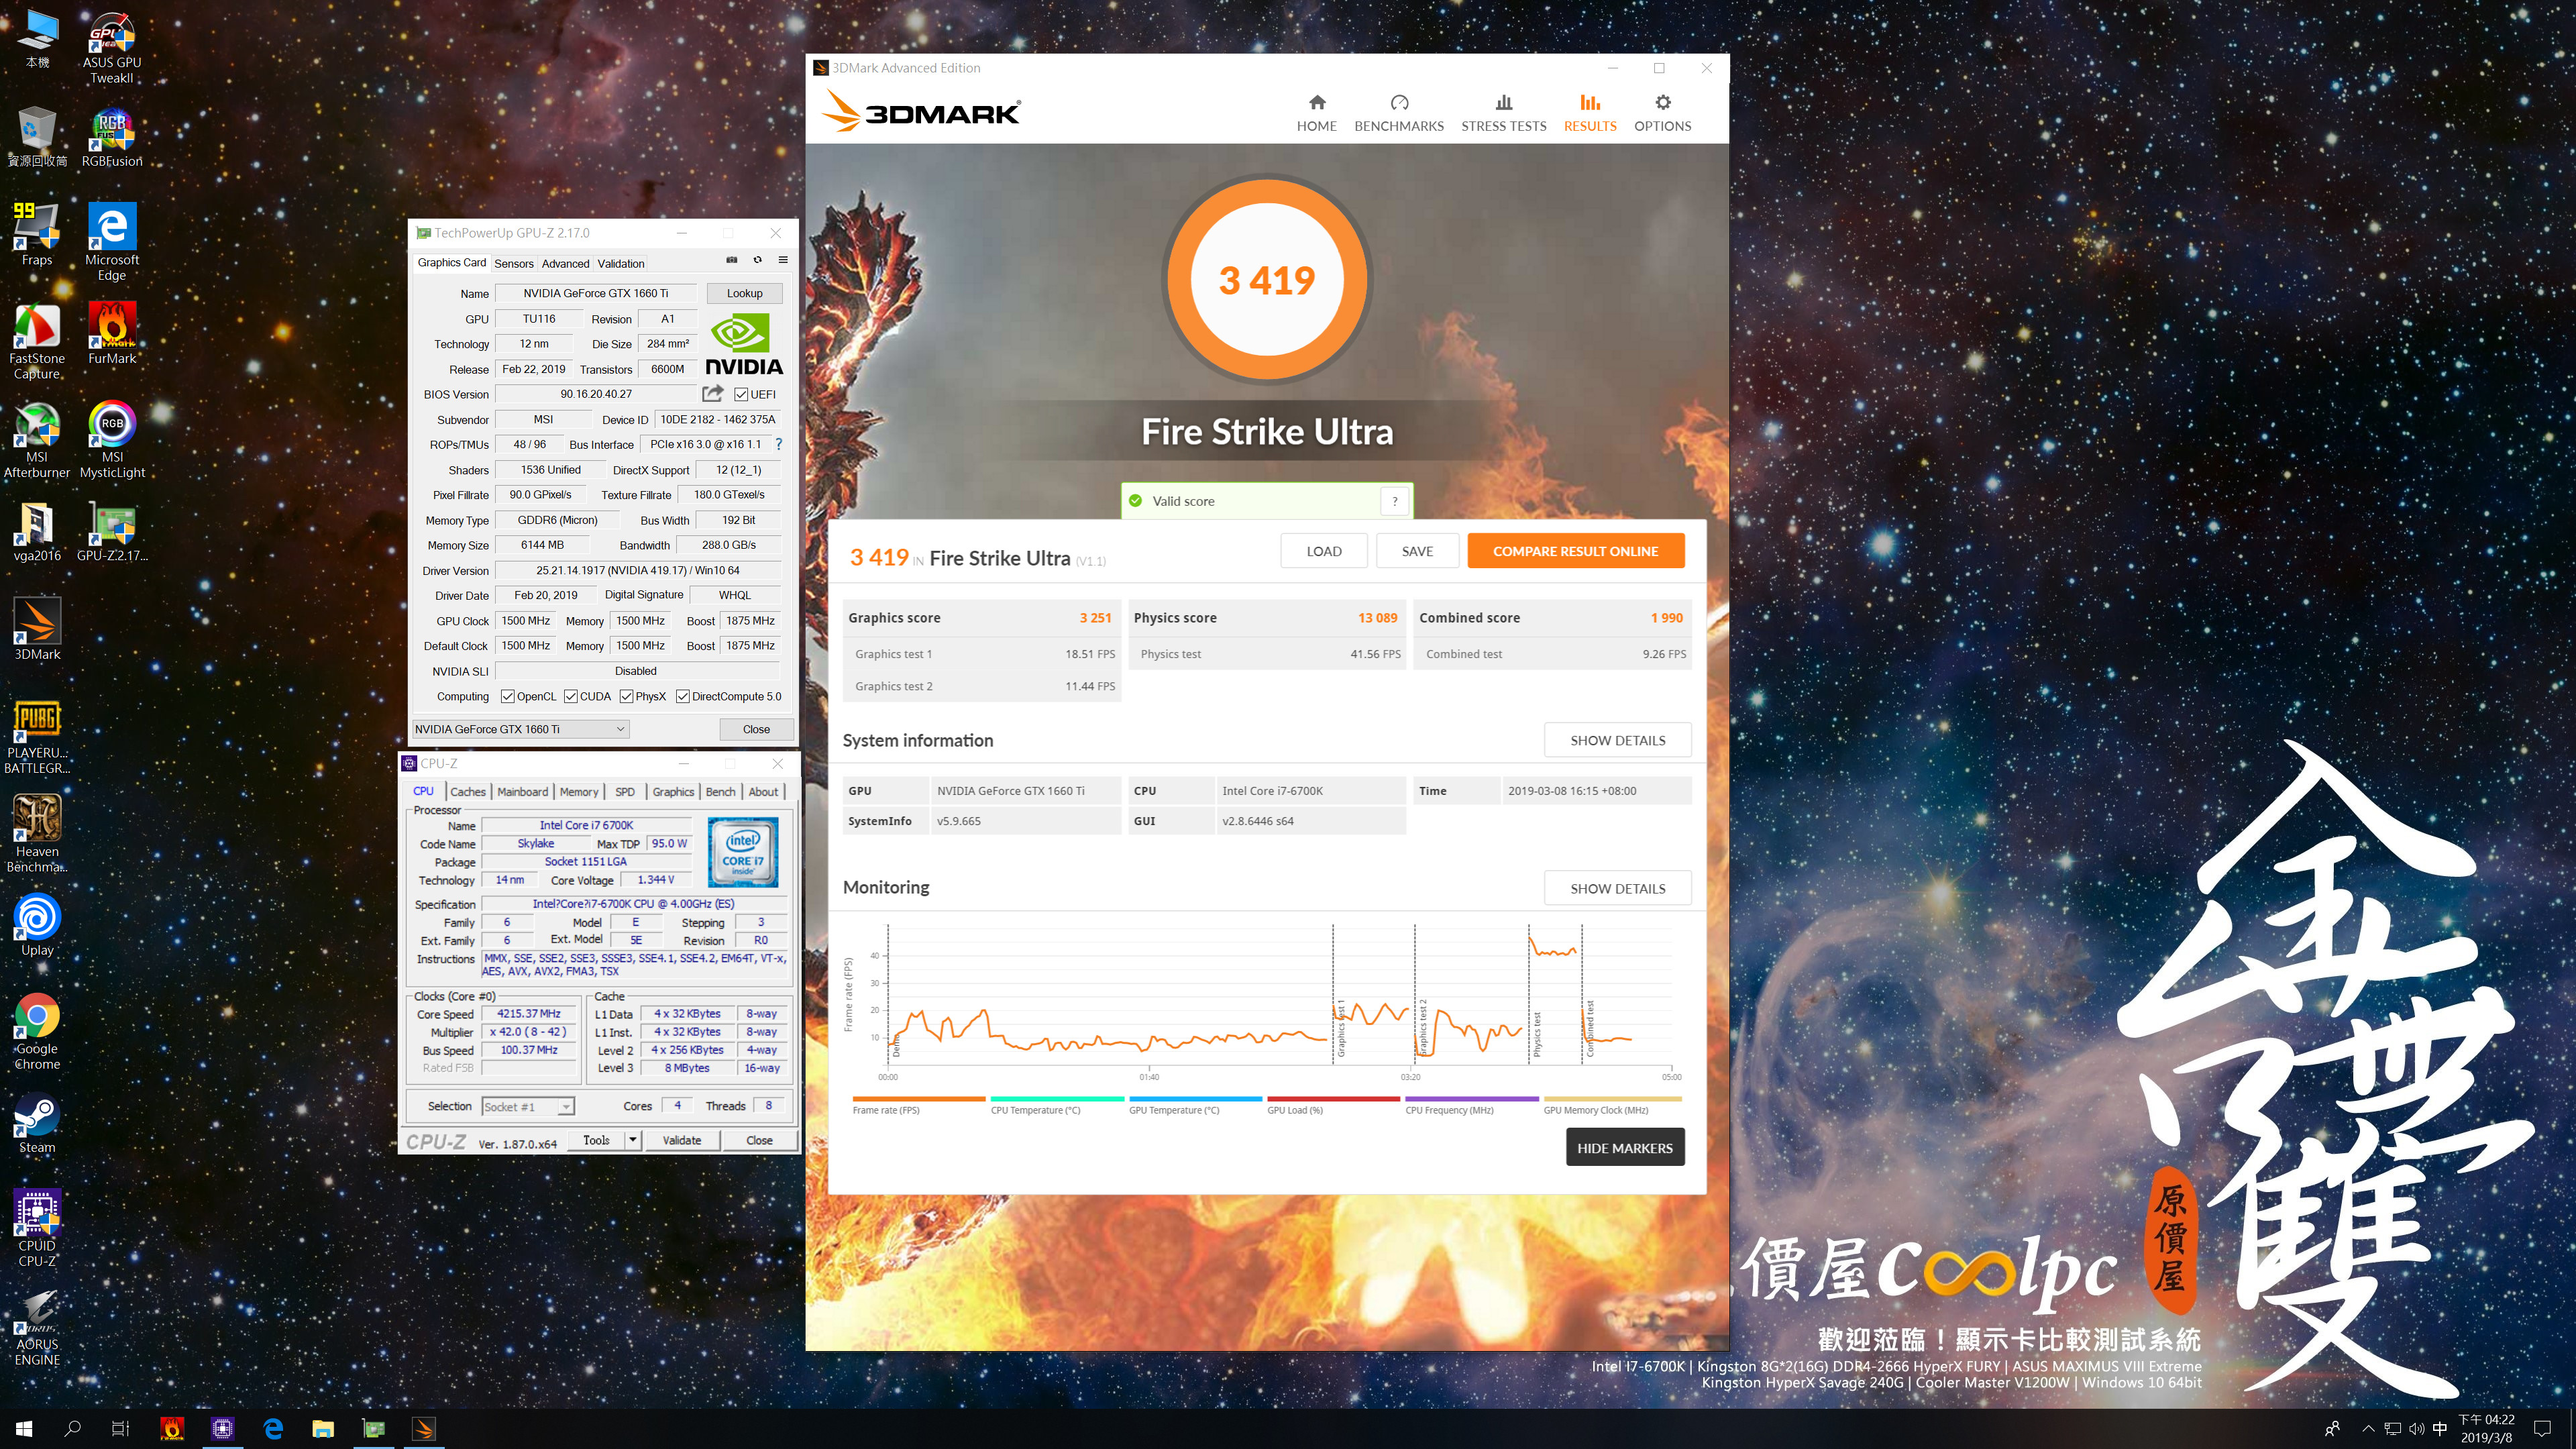Open the Bench tab in CPU-Z
The image size is (2576, 1449).
(720, 791)
